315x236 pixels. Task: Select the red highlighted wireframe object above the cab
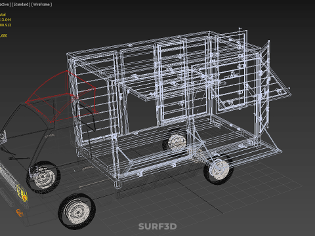click(61, 97)
